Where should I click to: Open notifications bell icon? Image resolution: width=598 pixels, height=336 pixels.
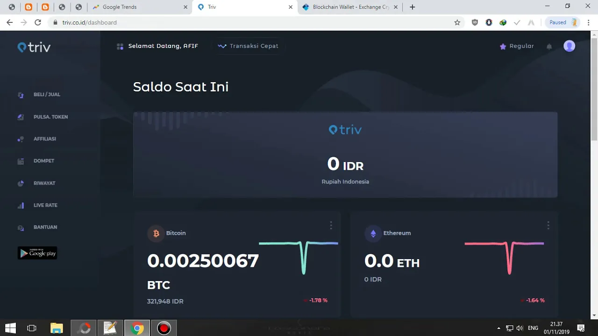[549, 46]
